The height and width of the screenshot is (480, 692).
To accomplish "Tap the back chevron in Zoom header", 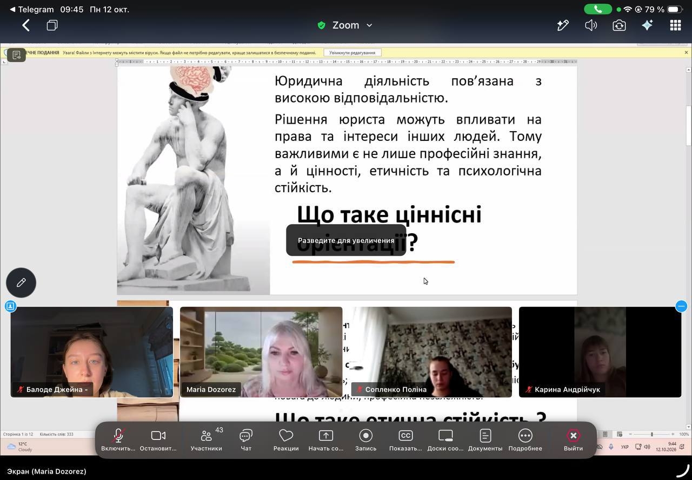I will 26,25.
